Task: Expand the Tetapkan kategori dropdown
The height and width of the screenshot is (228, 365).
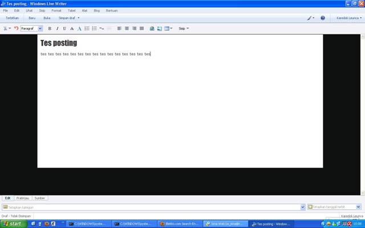Action: (303, 207)
